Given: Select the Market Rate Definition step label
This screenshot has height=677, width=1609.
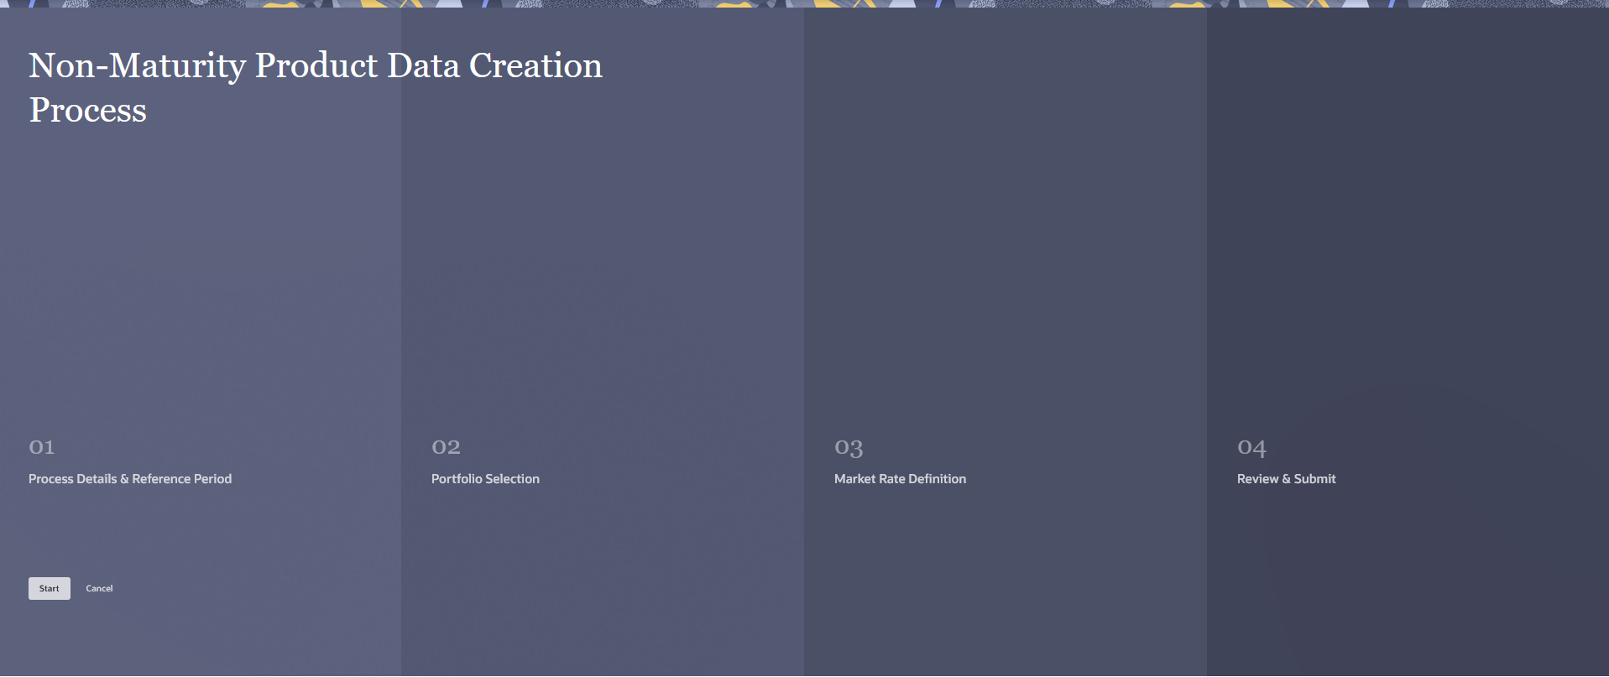Looking at the screenshot, I should [900, 478].
